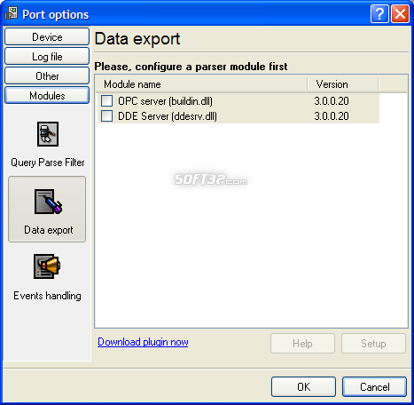Sort by the Version column header
The image size is (414, 405).
click(343, 84)
